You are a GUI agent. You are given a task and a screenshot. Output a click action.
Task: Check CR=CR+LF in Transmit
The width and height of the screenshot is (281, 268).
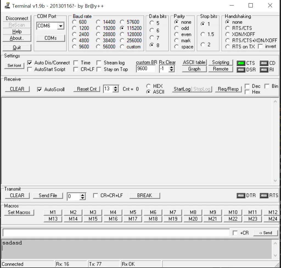[95, 196]
